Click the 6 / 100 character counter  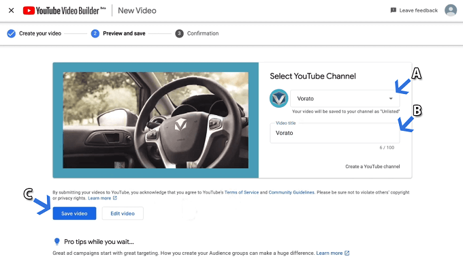(387, 147)
